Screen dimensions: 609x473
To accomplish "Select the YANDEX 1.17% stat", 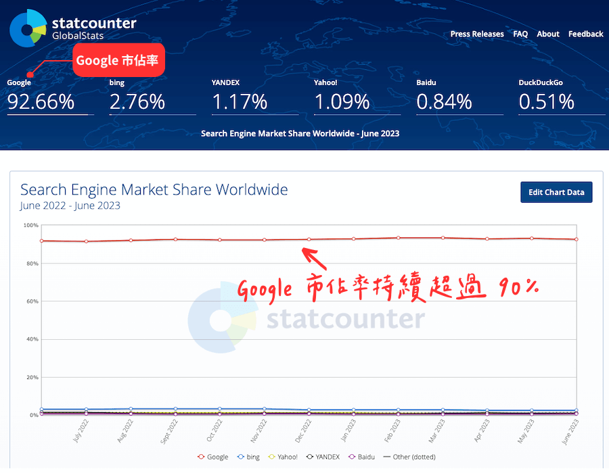I will [x=255, y=97].
